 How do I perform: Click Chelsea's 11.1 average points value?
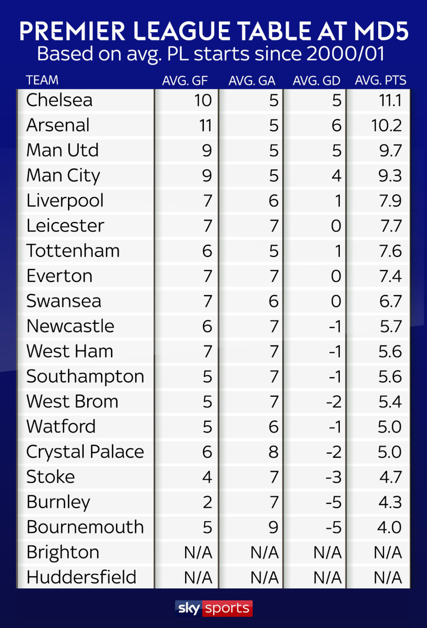pyautogui.click(x=390, y=101)
